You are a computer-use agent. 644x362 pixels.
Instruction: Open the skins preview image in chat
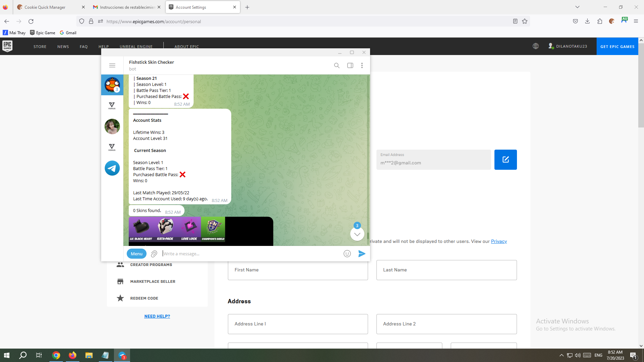(x=201, y=231)
